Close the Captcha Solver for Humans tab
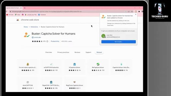 pos(21,8)
